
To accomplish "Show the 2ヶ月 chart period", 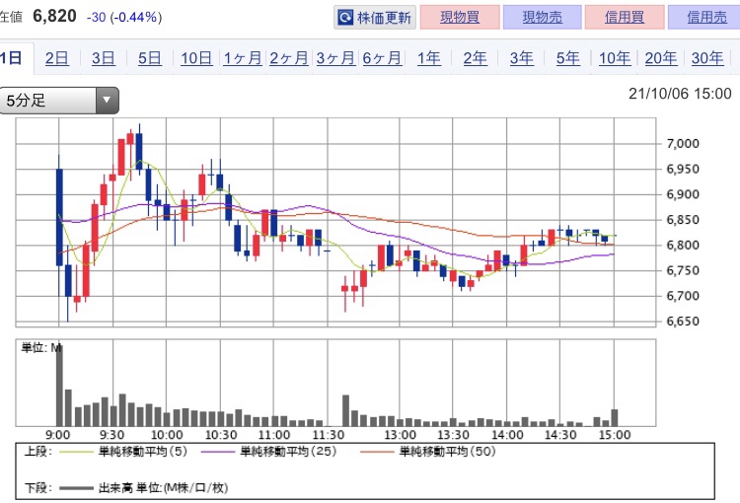I will (x=289, y=58).
